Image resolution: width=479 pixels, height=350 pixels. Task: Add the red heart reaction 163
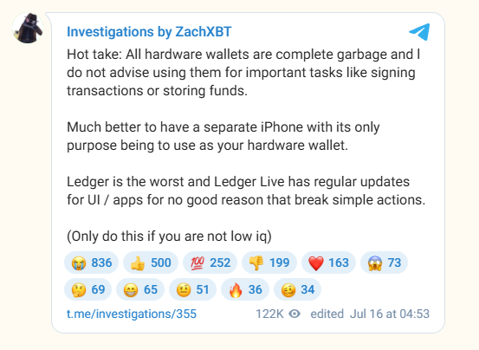[x=328, y=262]
